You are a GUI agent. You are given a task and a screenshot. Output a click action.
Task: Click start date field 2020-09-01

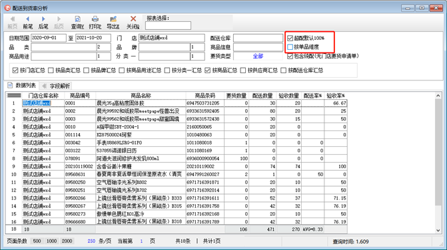(x=49, y=38)
